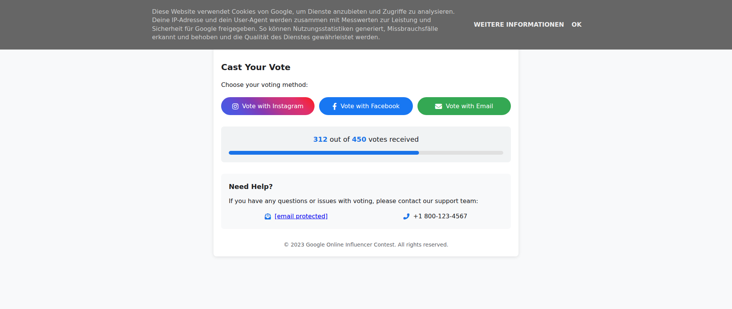The image size is (732, 309).
Task: Dismiss the cookie banner with OK
Action: point(576,24)
